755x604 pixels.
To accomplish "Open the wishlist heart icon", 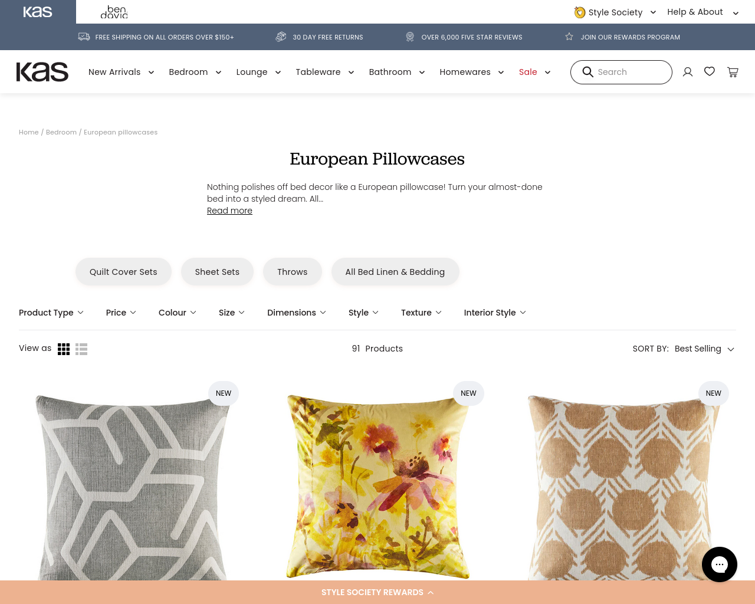I will tap(710, 71).
